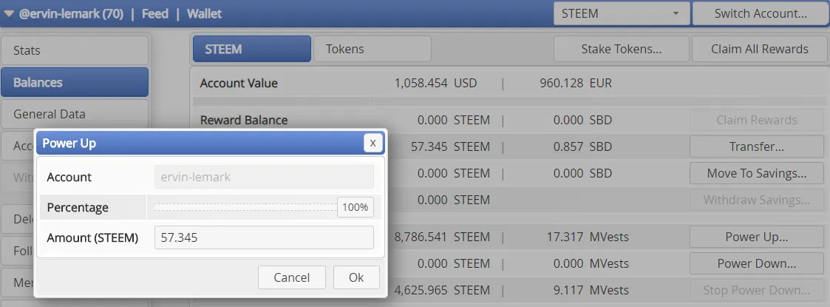830x307 pixels.
Task: Click Cancel in Power Up dialog
Action: point(292,277)
